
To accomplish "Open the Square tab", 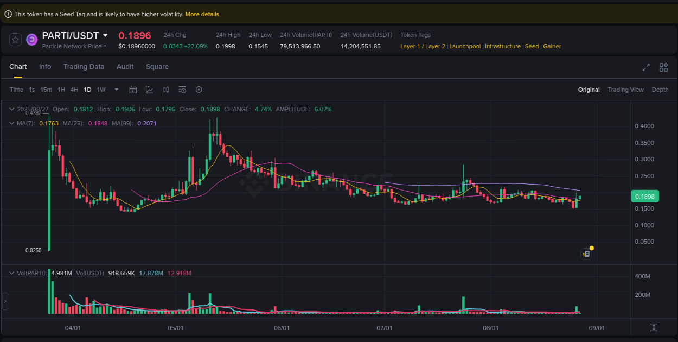I will pos(157,67).
